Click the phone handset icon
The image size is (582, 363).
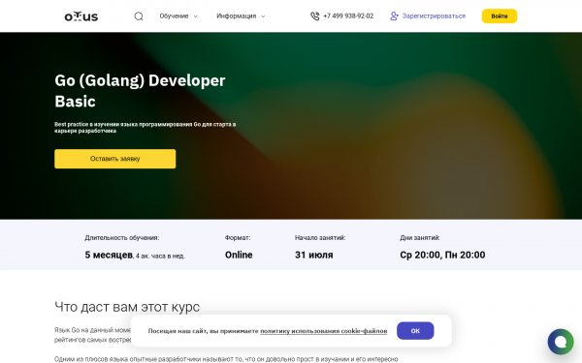(x=314, y=16)
